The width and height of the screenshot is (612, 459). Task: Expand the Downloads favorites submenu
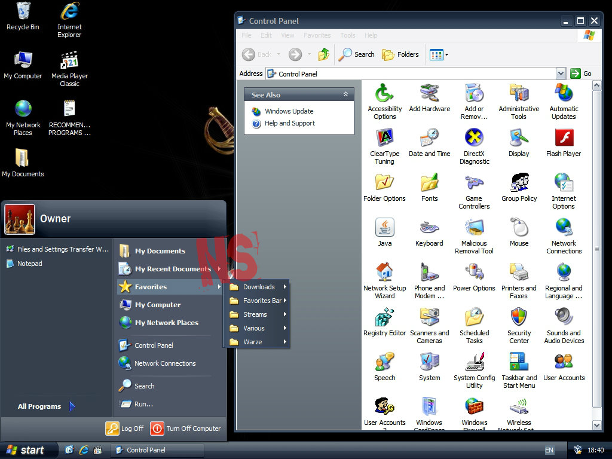tap(258, 287)
